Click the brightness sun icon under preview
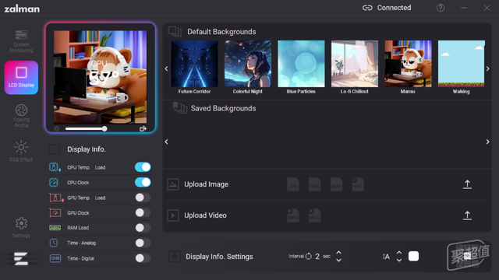The height and width of the screenshot is (280, 499). click(x=57, y=128)
